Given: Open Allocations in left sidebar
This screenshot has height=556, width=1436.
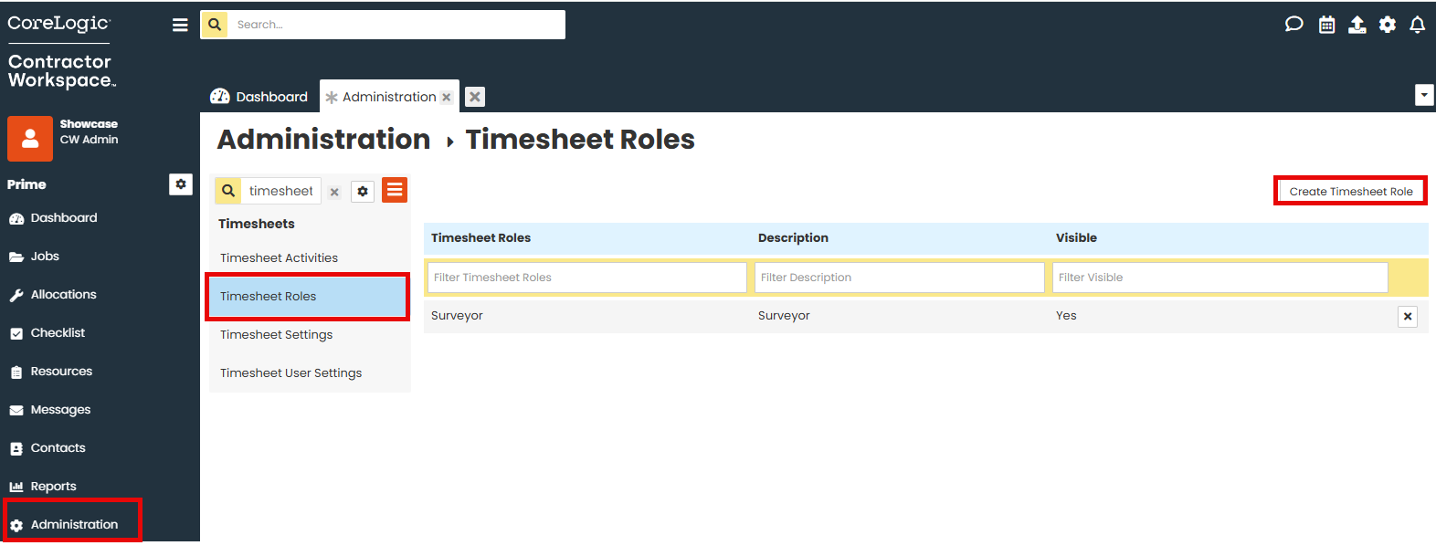Looking at the screenshot, I should pos(63,294).
